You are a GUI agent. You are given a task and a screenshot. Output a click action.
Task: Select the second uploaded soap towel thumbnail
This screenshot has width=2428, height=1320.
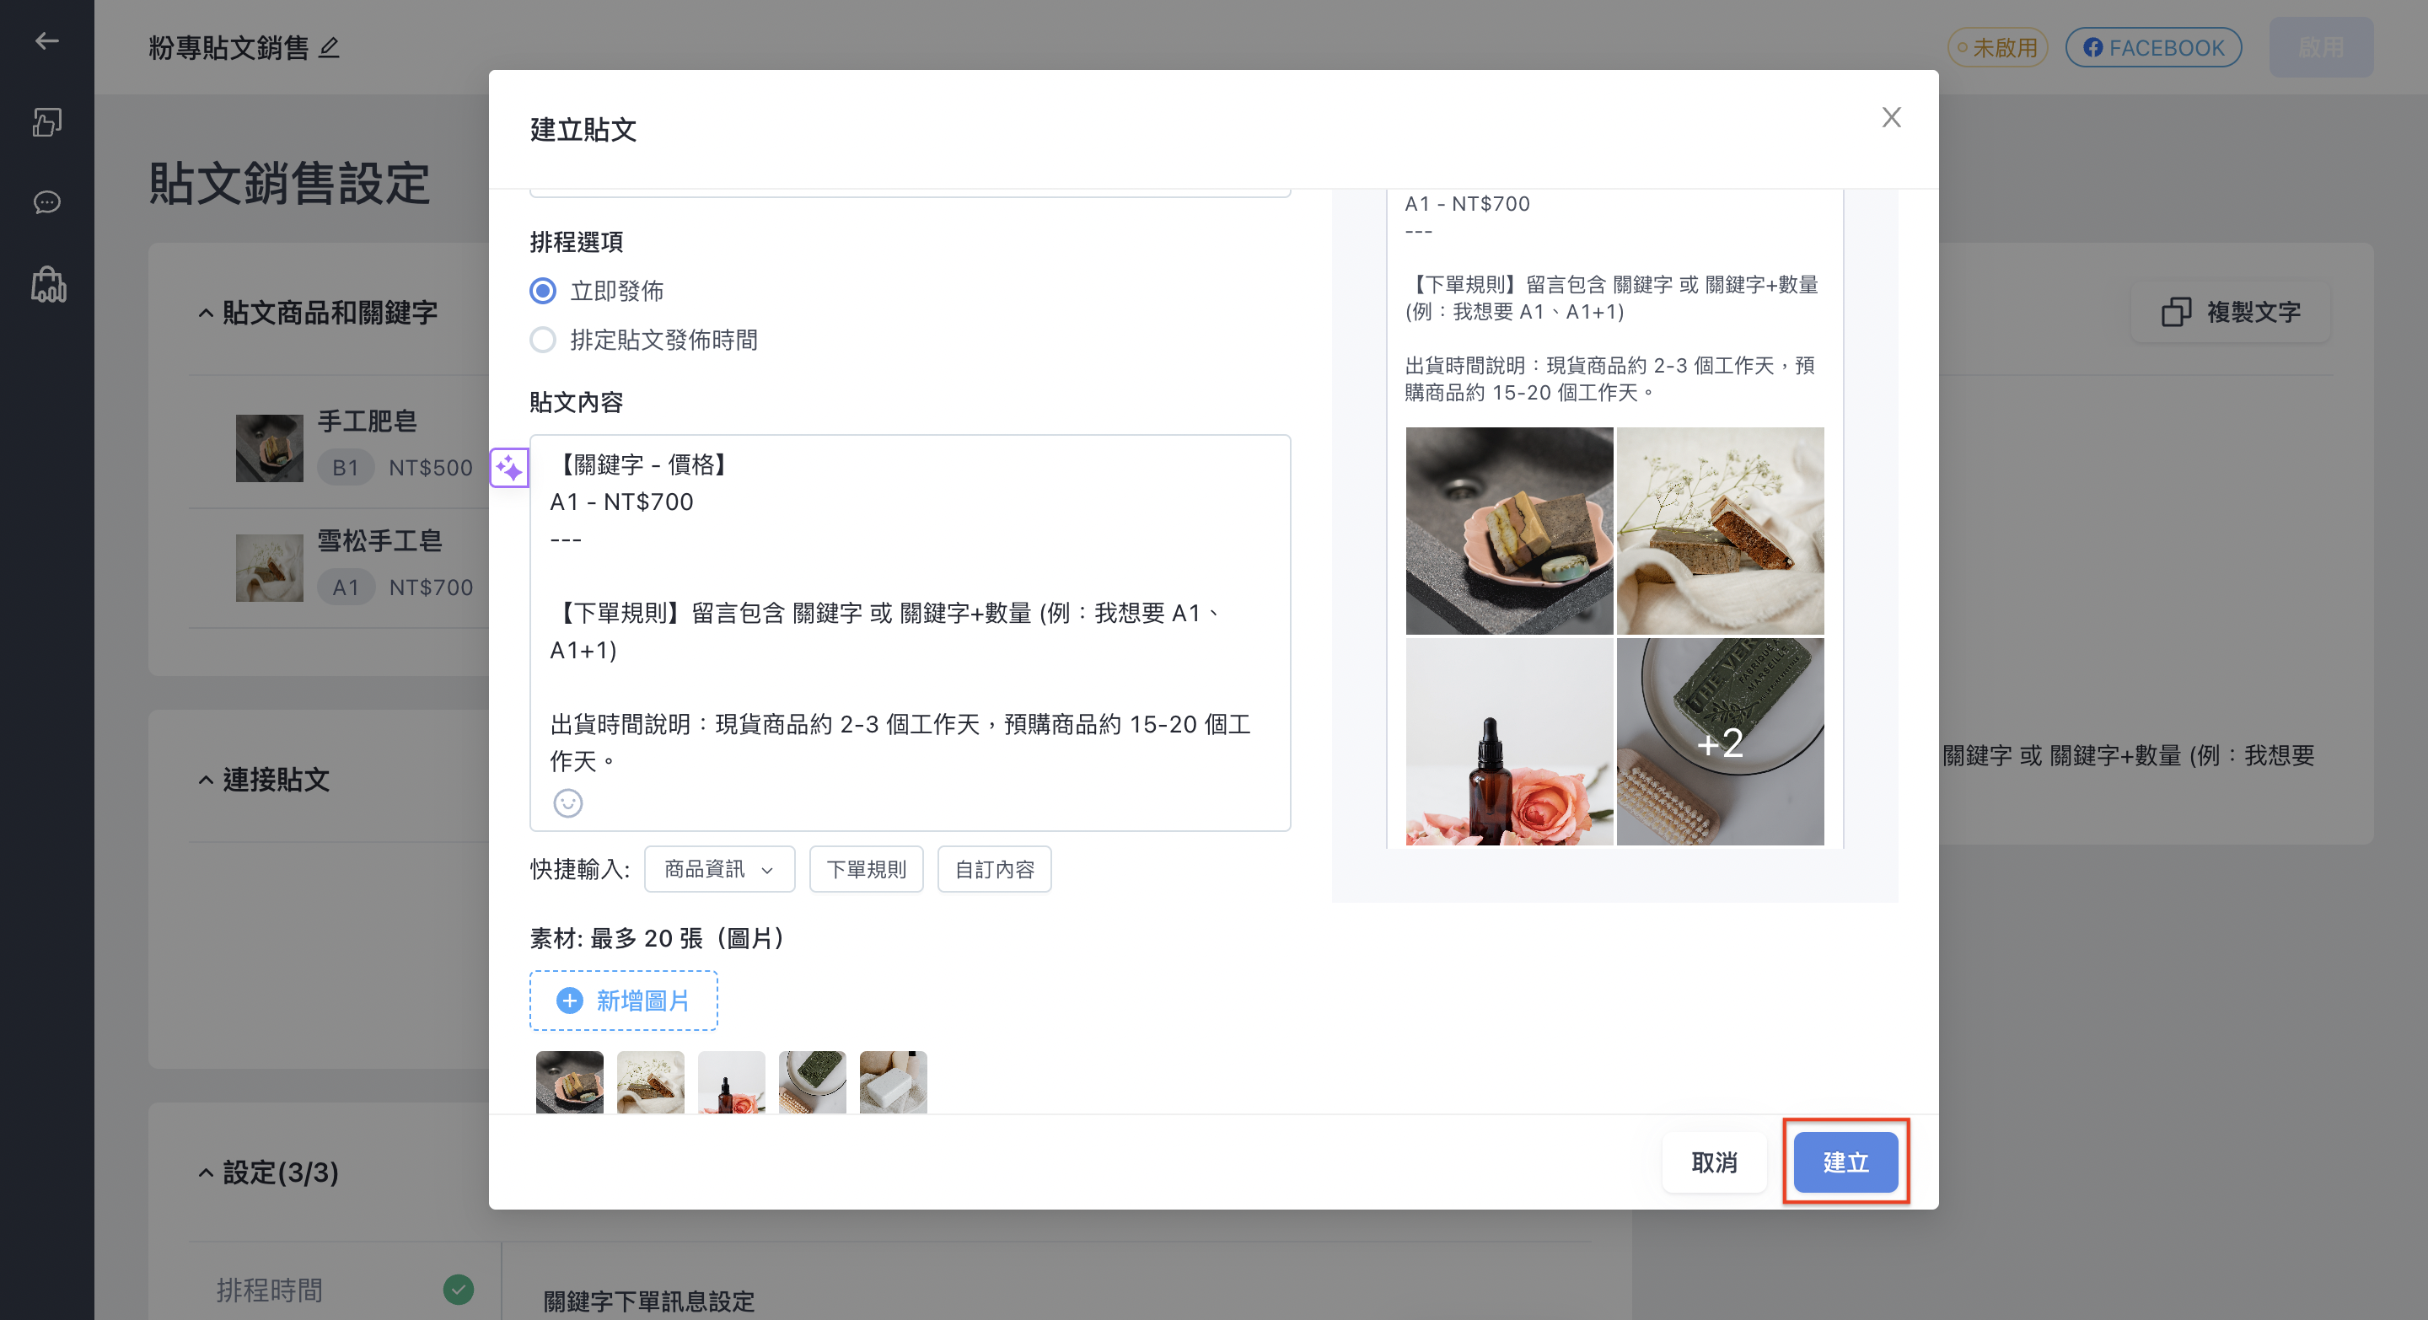650,1081
